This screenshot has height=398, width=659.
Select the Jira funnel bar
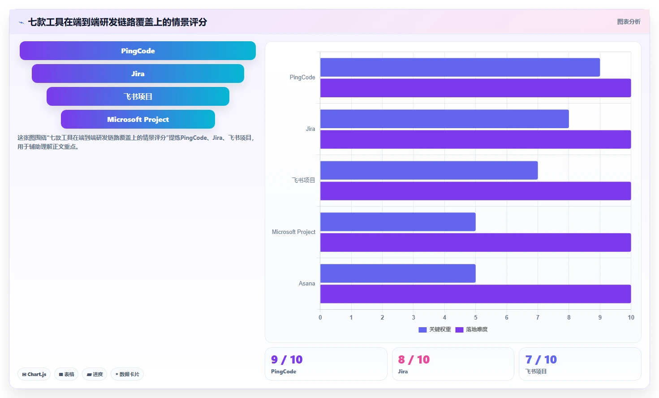[x=138, y=74]
